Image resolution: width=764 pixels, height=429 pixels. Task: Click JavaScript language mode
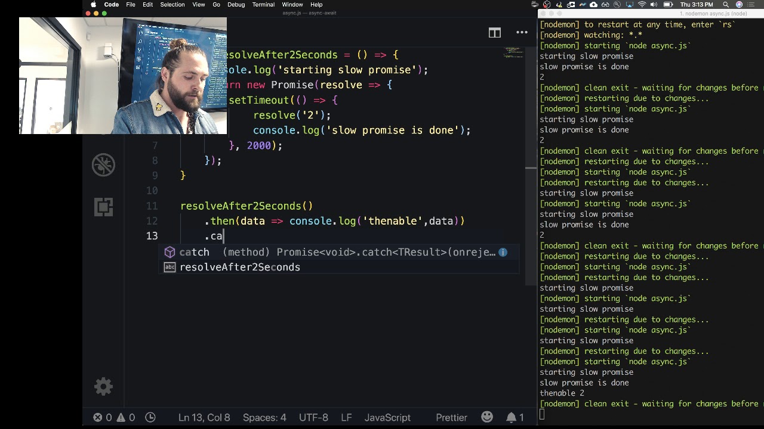(x=387, y=418)
